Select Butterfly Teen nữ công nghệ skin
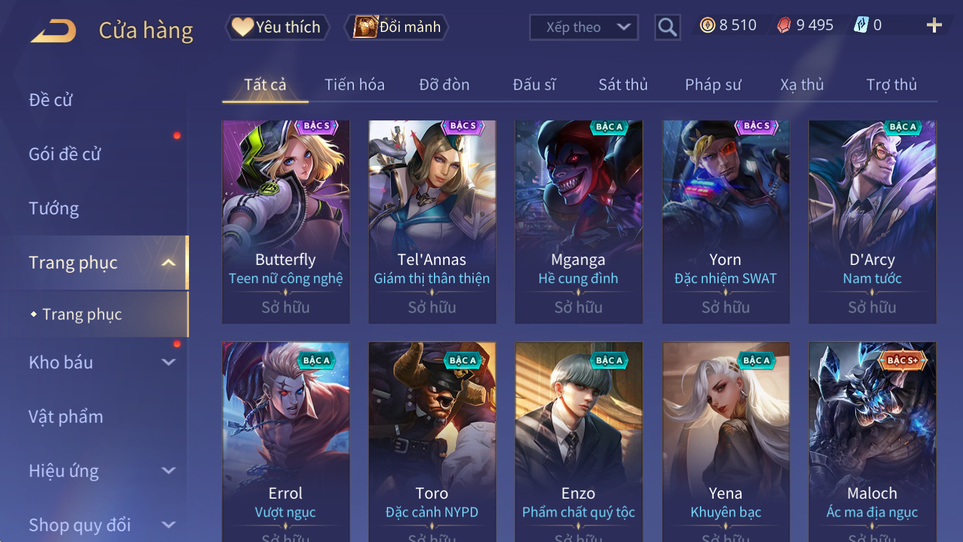The width and height of the screenshot is (963, 542). click(286, 222)
